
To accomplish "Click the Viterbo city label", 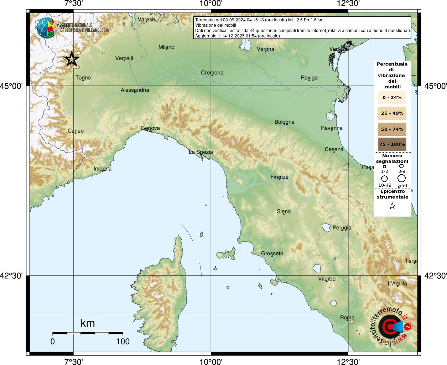I will (327, 279).
